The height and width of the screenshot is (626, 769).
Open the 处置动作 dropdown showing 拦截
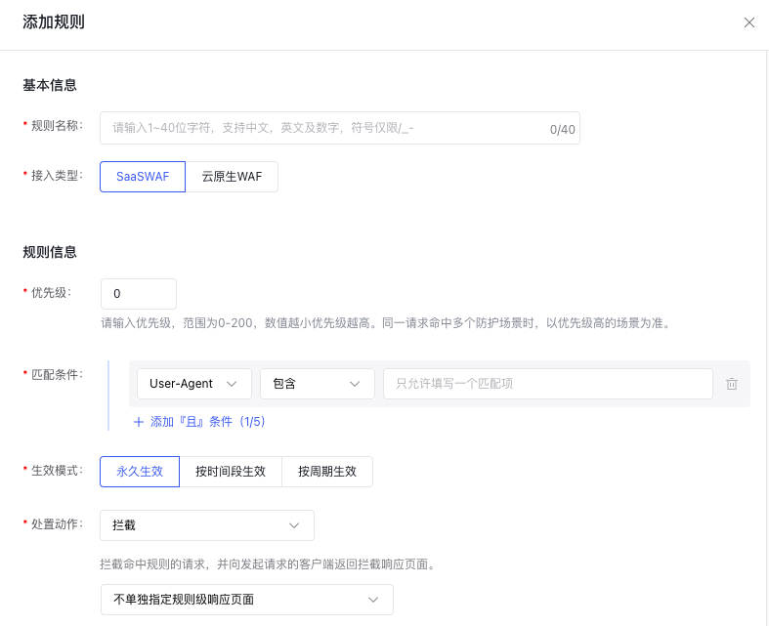click(207, 525)
